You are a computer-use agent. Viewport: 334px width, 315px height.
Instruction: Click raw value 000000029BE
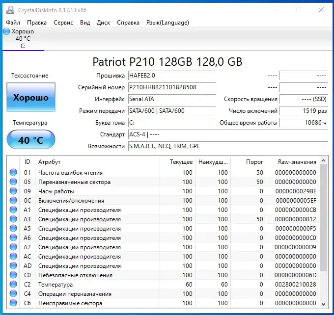point(296,191)
